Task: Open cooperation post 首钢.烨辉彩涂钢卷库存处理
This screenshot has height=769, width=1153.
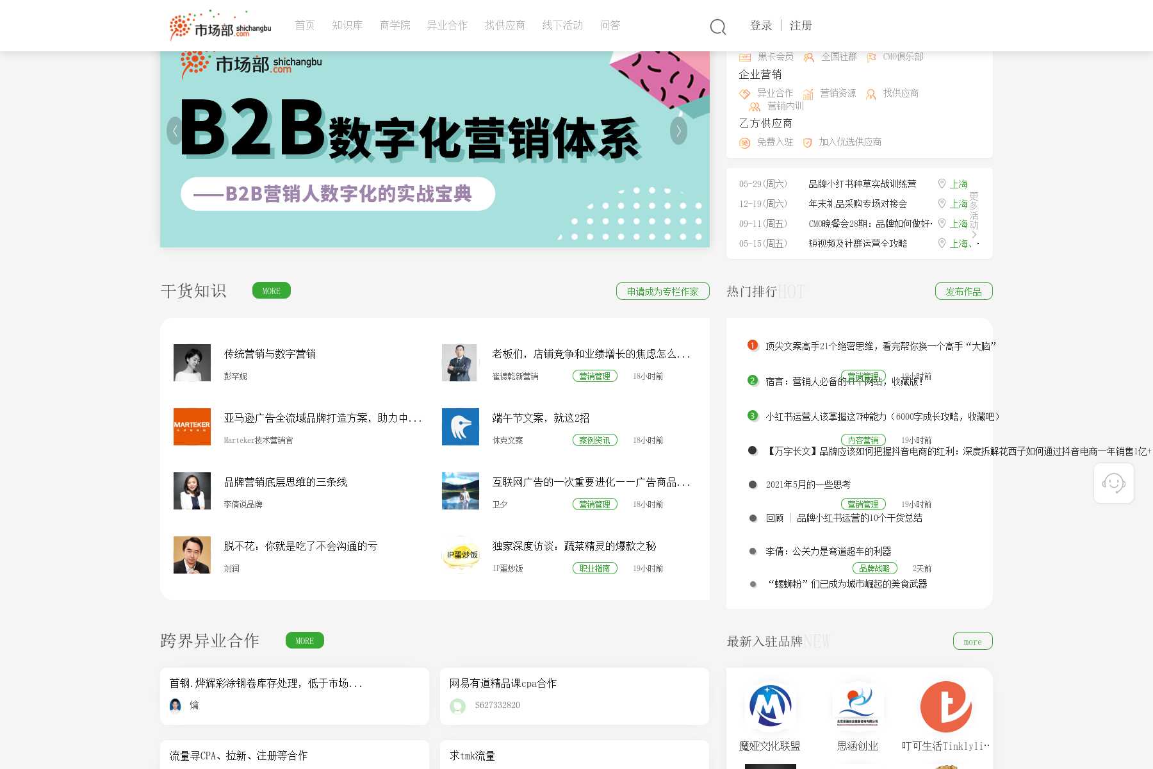Action: [266, 683]
